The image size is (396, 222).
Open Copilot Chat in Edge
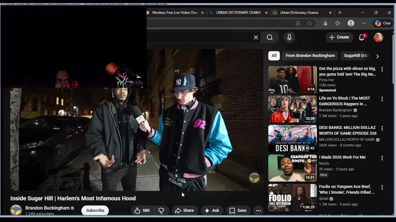tap(383, 23)
